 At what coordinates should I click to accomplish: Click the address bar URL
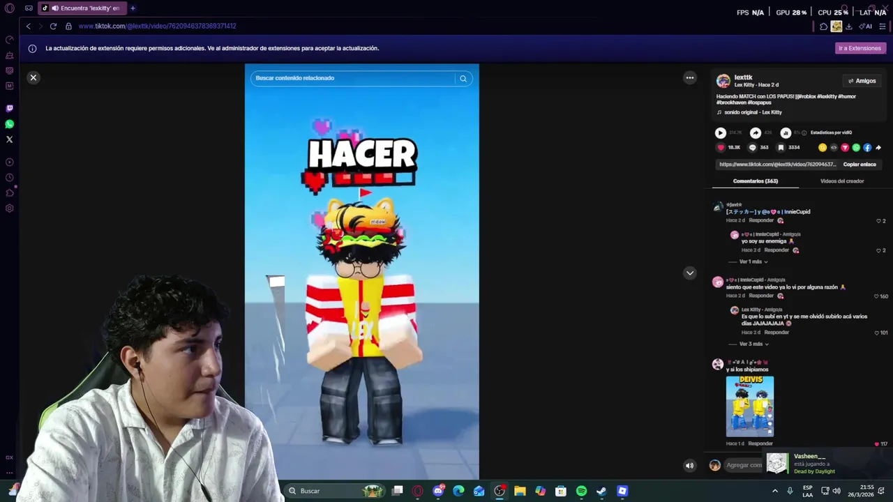click(157, 26)
